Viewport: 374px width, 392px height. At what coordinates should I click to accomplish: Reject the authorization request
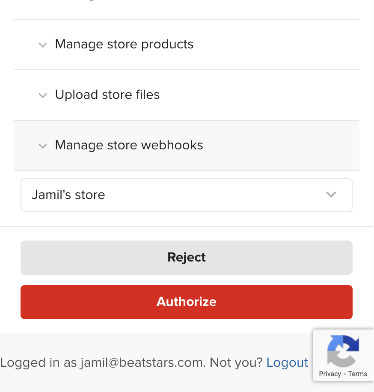(x=187, y=258)
